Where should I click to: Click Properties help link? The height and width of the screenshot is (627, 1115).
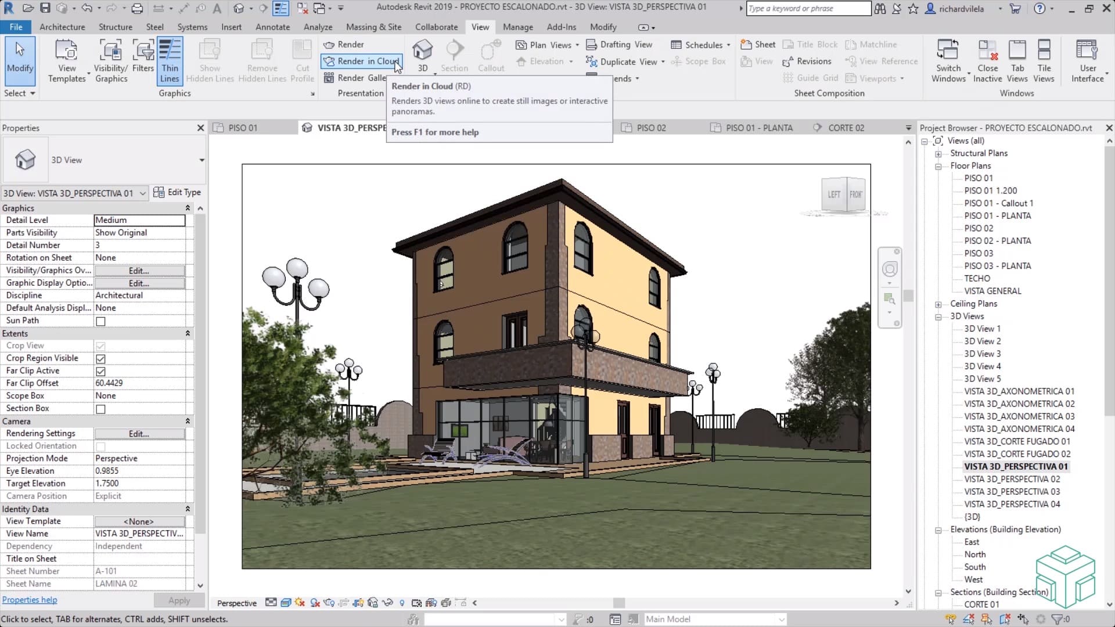point(28,600)
